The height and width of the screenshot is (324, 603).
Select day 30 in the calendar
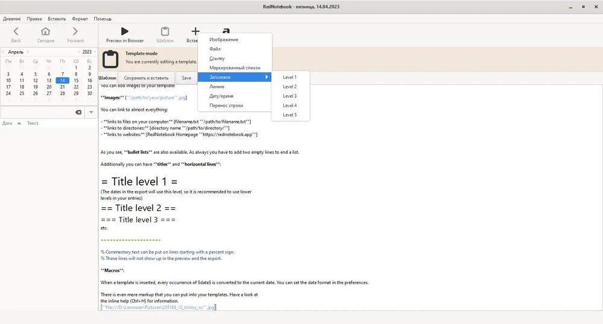click(90, 93)
